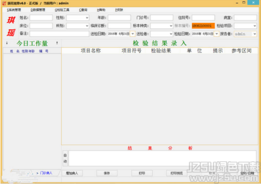The image size is (261, 184).
Task: Click the 床位 input field
Action: (x=41, y=26)
